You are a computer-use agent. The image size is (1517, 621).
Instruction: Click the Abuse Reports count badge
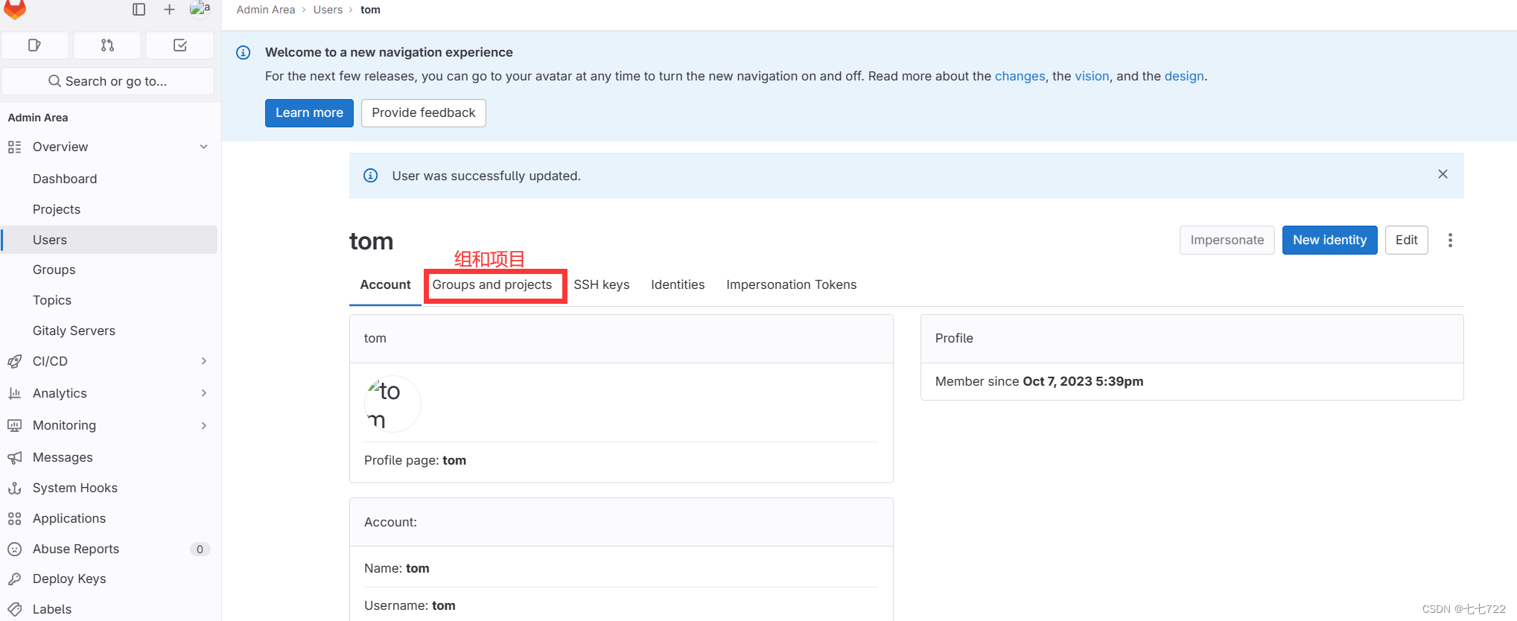click(x=200, y=550)
